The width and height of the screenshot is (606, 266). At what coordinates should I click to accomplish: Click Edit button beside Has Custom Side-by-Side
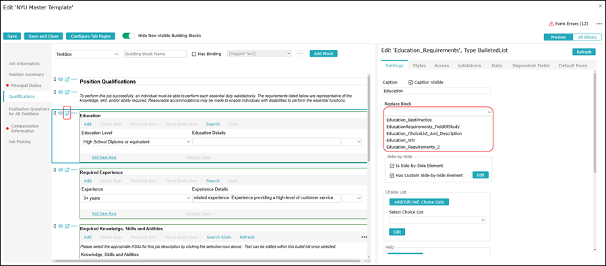(x=481, y=175)
